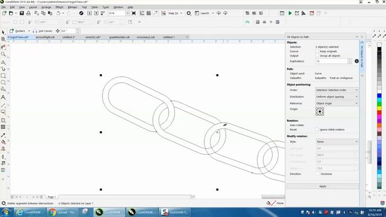The width and height of the screenshot is (386, 217).
Task: Switch to the wrench2.cdr document tab
Action: [93, 37]
